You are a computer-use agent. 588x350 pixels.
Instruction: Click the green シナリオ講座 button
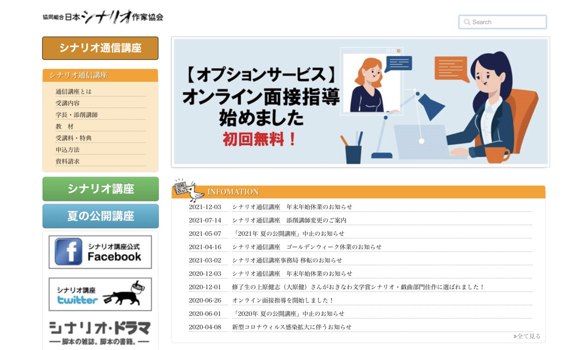tap(100, 188)
